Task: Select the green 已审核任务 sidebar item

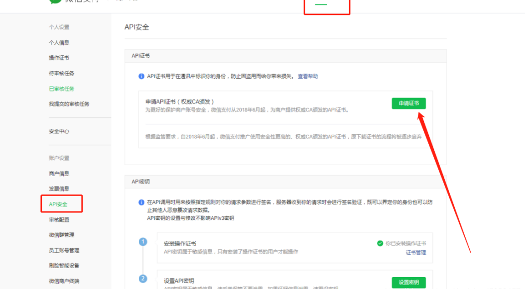Action: coord(61,89)
